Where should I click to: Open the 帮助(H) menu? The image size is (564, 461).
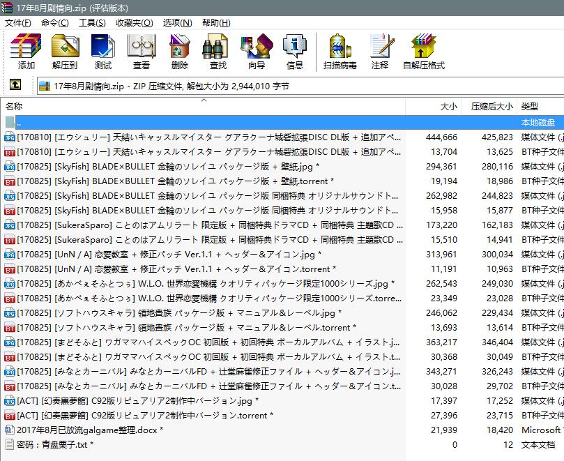point(216,23)
